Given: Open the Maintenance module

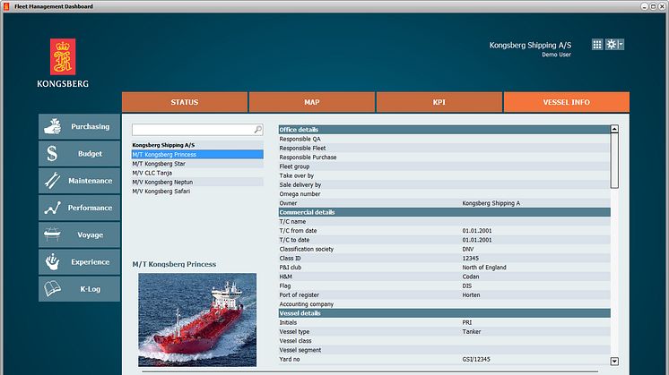Looking at the screenshot, I should click(x=79, y=181).
